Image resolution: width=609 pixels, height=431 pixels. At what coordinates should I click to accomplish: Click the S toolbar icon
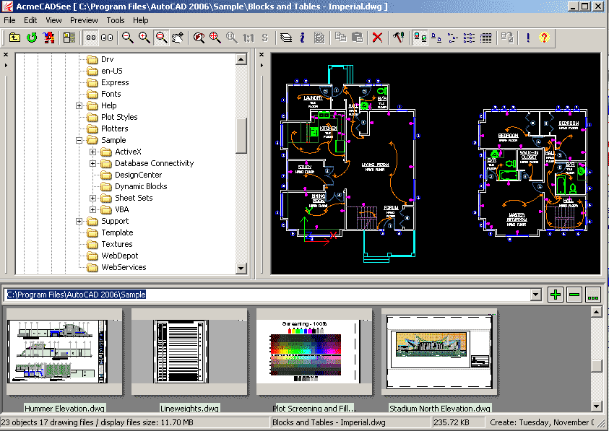point(265,38)
